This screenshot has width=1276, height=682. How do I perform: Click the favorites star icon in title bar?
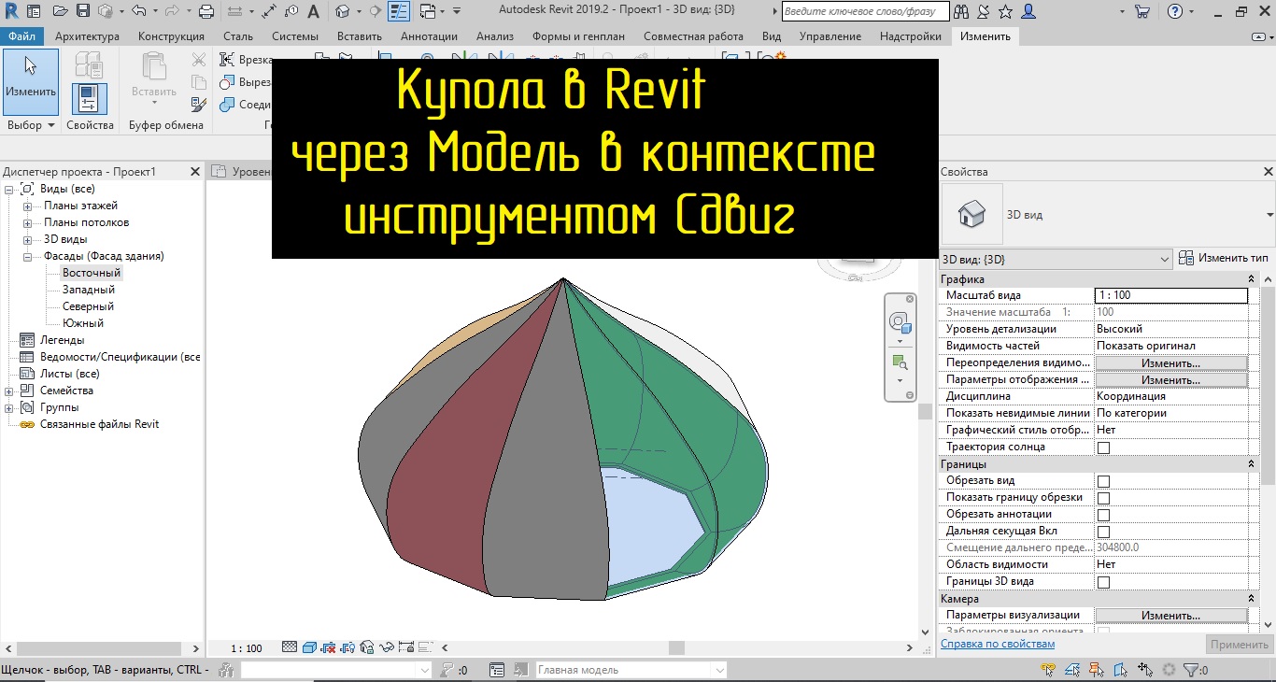pos(1005,12)
